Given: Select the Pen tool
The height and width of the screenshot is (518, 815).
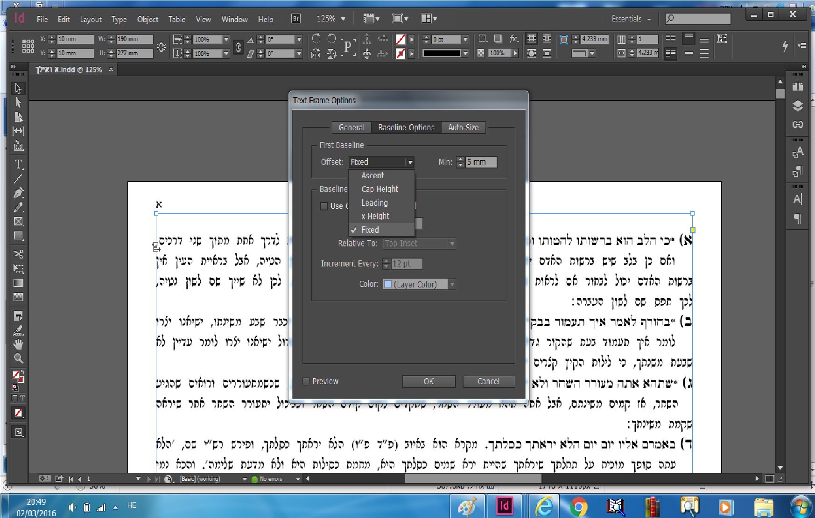Looking at the screenshot, I should click(x=18, y=193).
